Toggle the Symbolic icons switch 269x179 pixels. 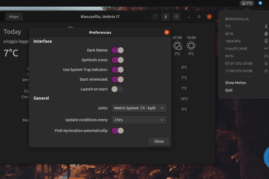118,60
